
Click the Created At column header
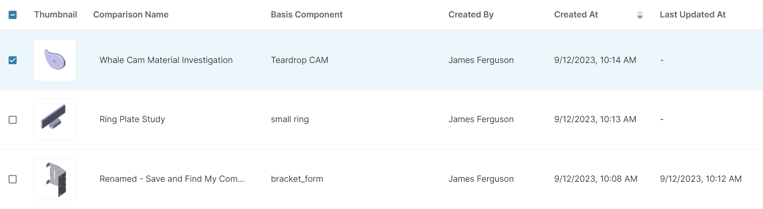click(576, 14)
